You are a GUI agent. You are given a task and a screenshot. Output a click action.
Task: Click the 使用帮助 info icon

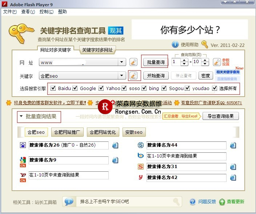click(175, 44)
